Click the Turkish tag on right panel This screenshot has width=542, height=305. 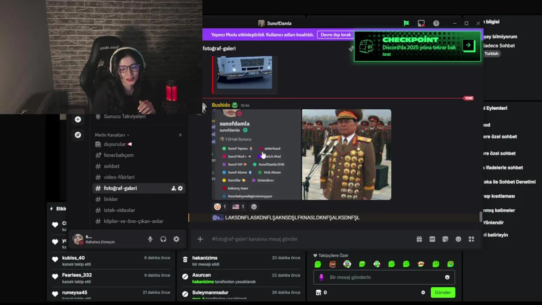pyautogui.click(x=492, y=54)
